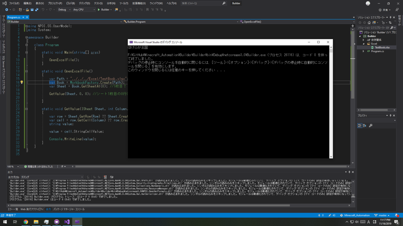Open the 100 % zoom dropdown
The height and width of the screenshot is (226, 403).
tap(13, 166)
